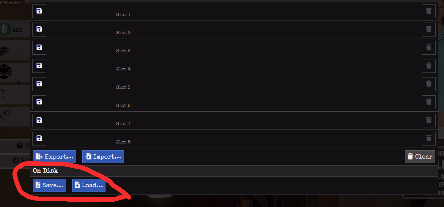
Task: Click the trash icon for Slot 8
Action: 429,139
